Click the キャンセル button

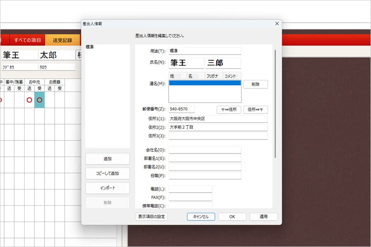(201, 216)
